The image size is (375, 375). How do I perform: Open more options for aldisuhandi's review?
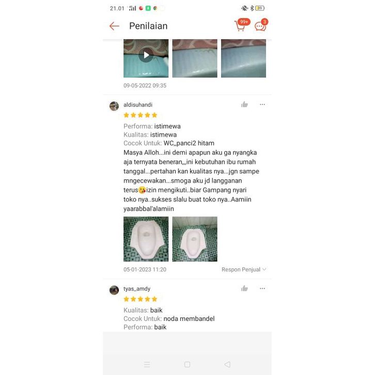click(262, 104)
